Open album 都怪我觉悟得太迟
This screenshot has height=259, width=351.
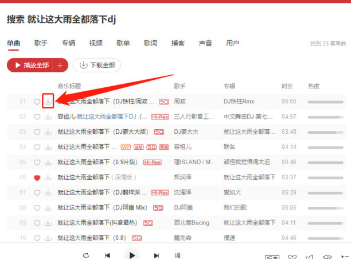click(247, 162)
